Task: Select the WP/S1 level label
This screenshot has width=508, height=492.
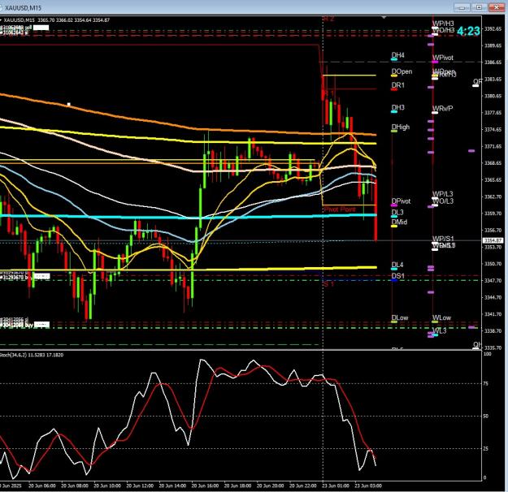Action: tap(443, 239)
